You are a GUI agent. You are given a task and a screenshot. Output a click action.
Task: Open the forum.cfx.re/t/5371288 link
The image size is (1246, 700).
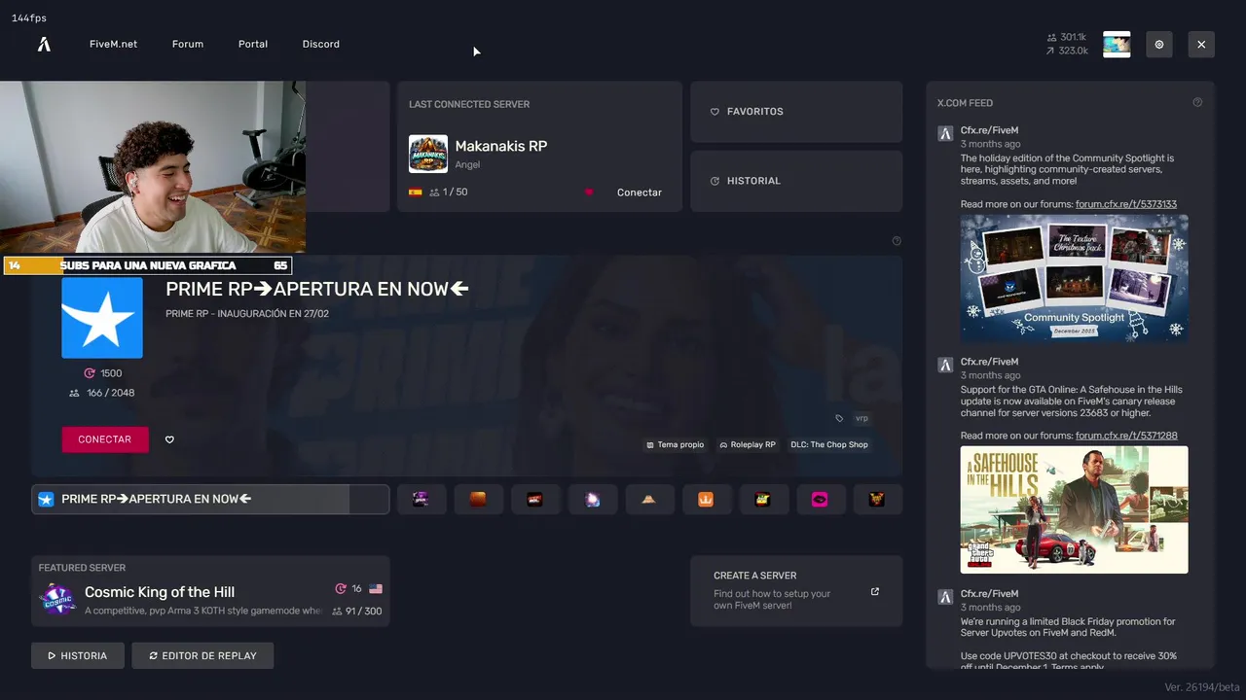pos(1126,436)
